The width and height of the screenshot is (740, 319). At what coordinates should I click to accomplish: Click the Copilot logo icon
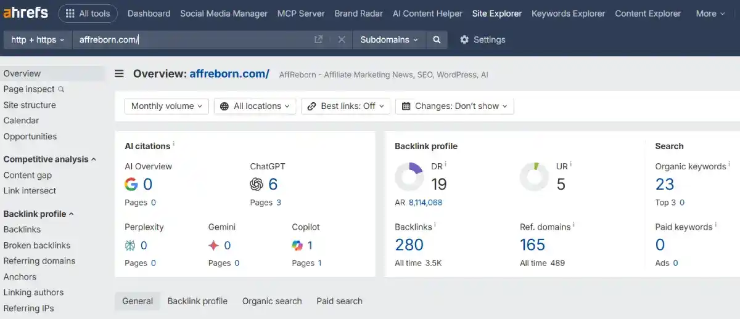[x=297, y=246]
